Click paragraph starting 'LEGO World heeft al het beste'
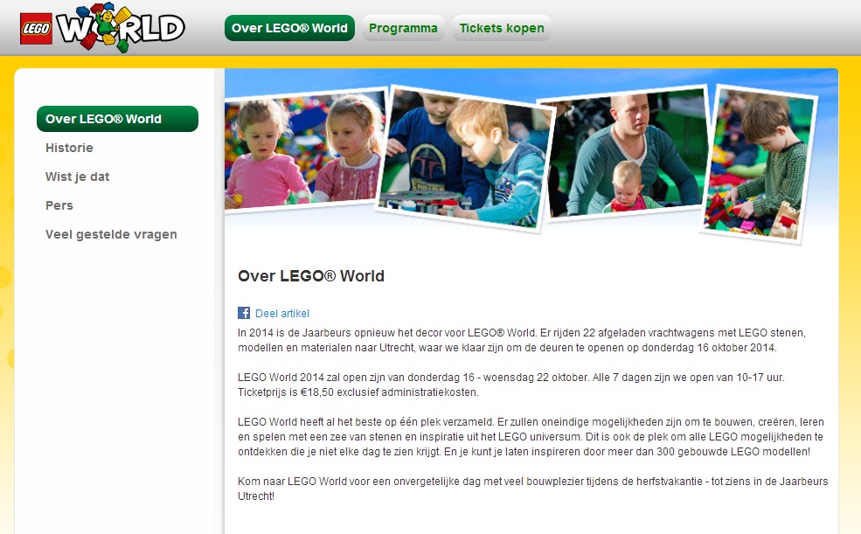The width and height of the screenshot is (861, 534). 531,437
